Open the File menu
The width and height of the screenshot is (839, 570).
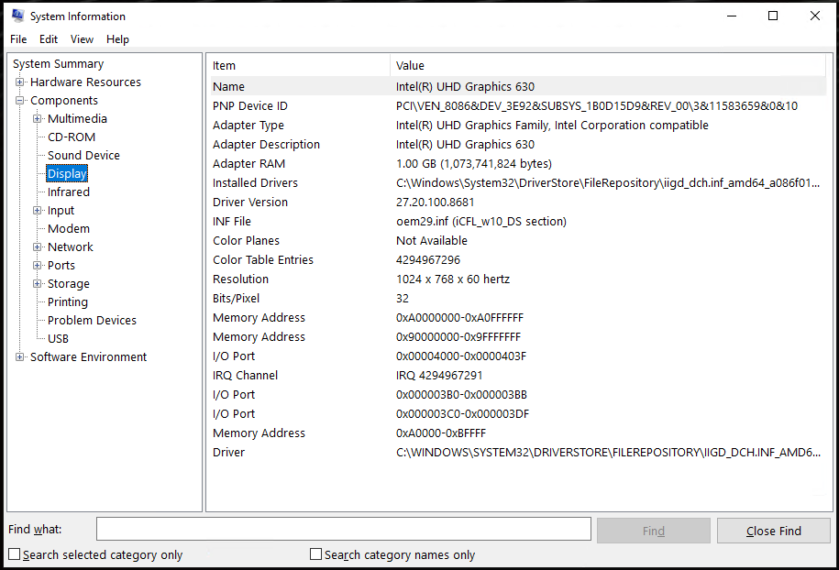click(x=18, y=39)
